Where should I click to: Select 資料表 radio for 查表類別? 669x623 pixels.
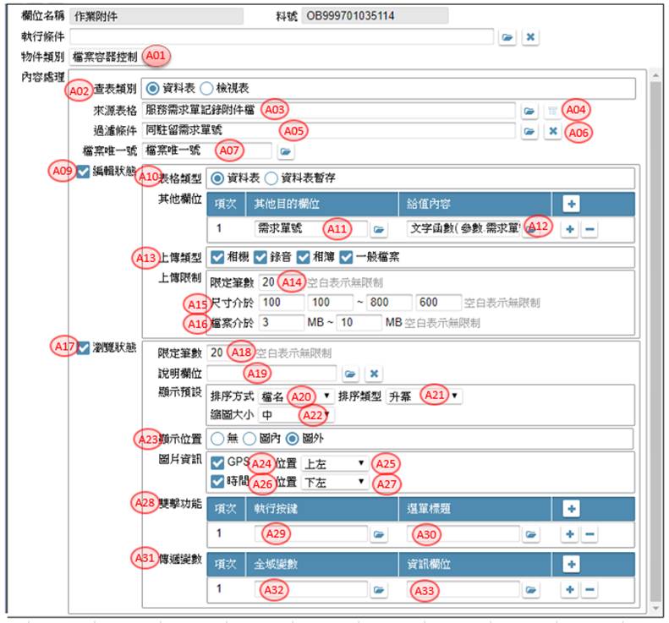(152, 89)
